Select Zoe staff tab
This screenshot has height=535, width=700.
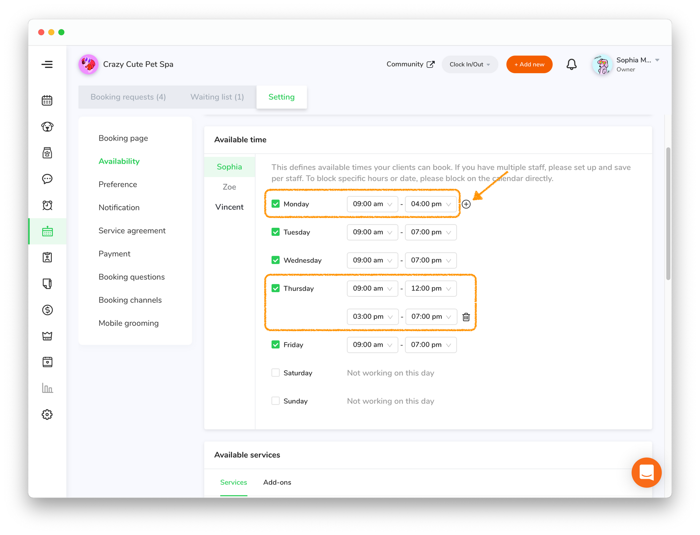(229, 187)
